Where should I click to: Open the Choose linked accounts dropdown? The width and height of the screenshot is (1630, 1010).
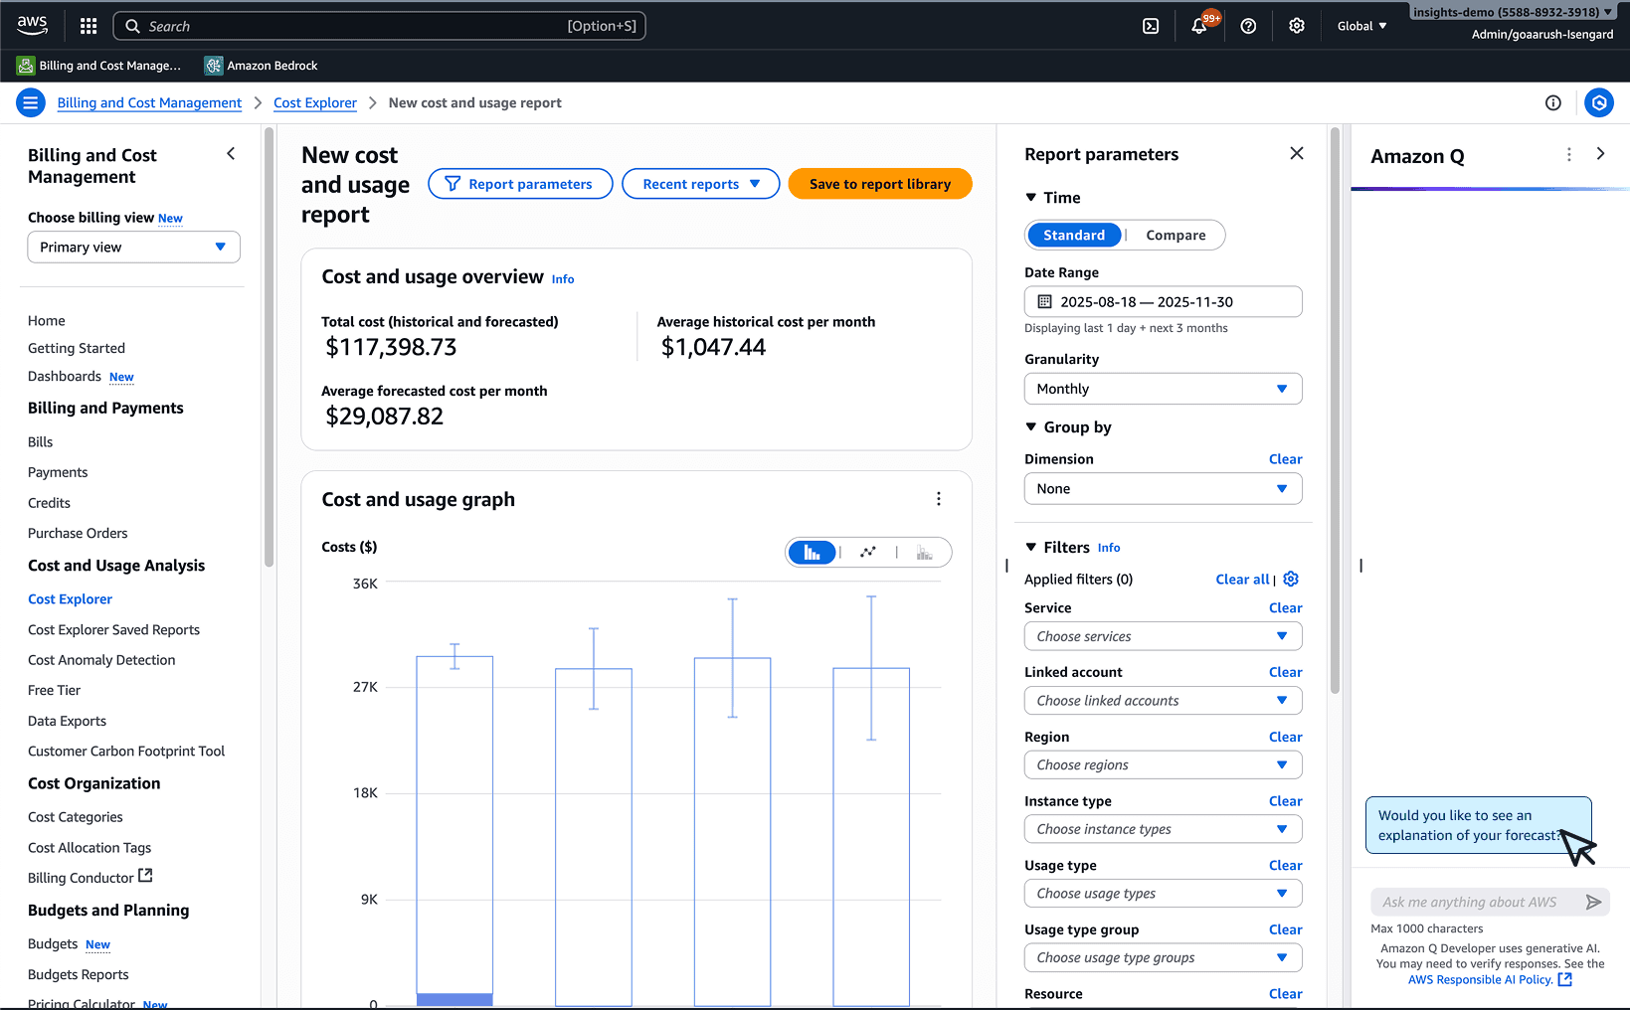[1163, 701]
